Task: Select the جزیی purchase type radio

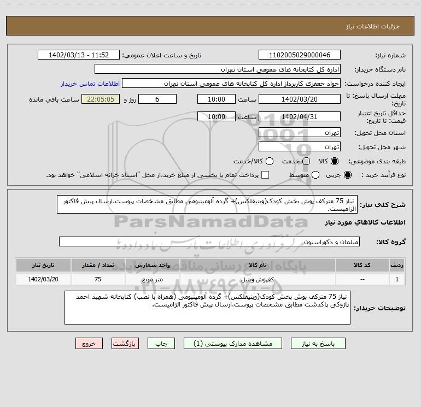Action: click(x=348, y=175)
